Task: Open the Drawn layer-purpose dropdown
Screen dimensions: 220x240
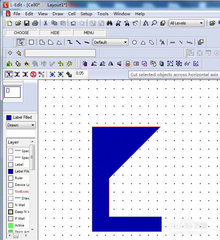Action: (x=21, y=125)
